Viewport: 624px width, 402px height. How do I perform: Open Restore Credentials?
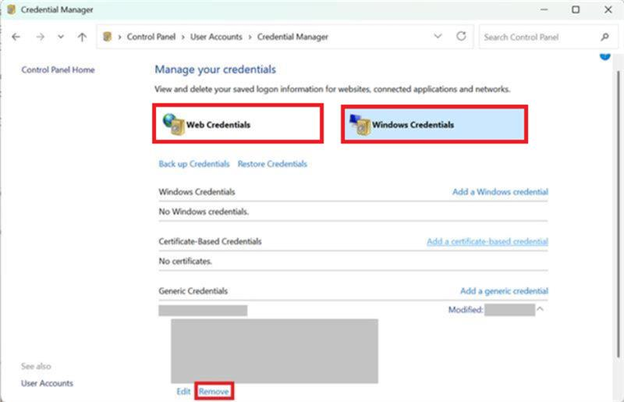click(x=272, y=164)
